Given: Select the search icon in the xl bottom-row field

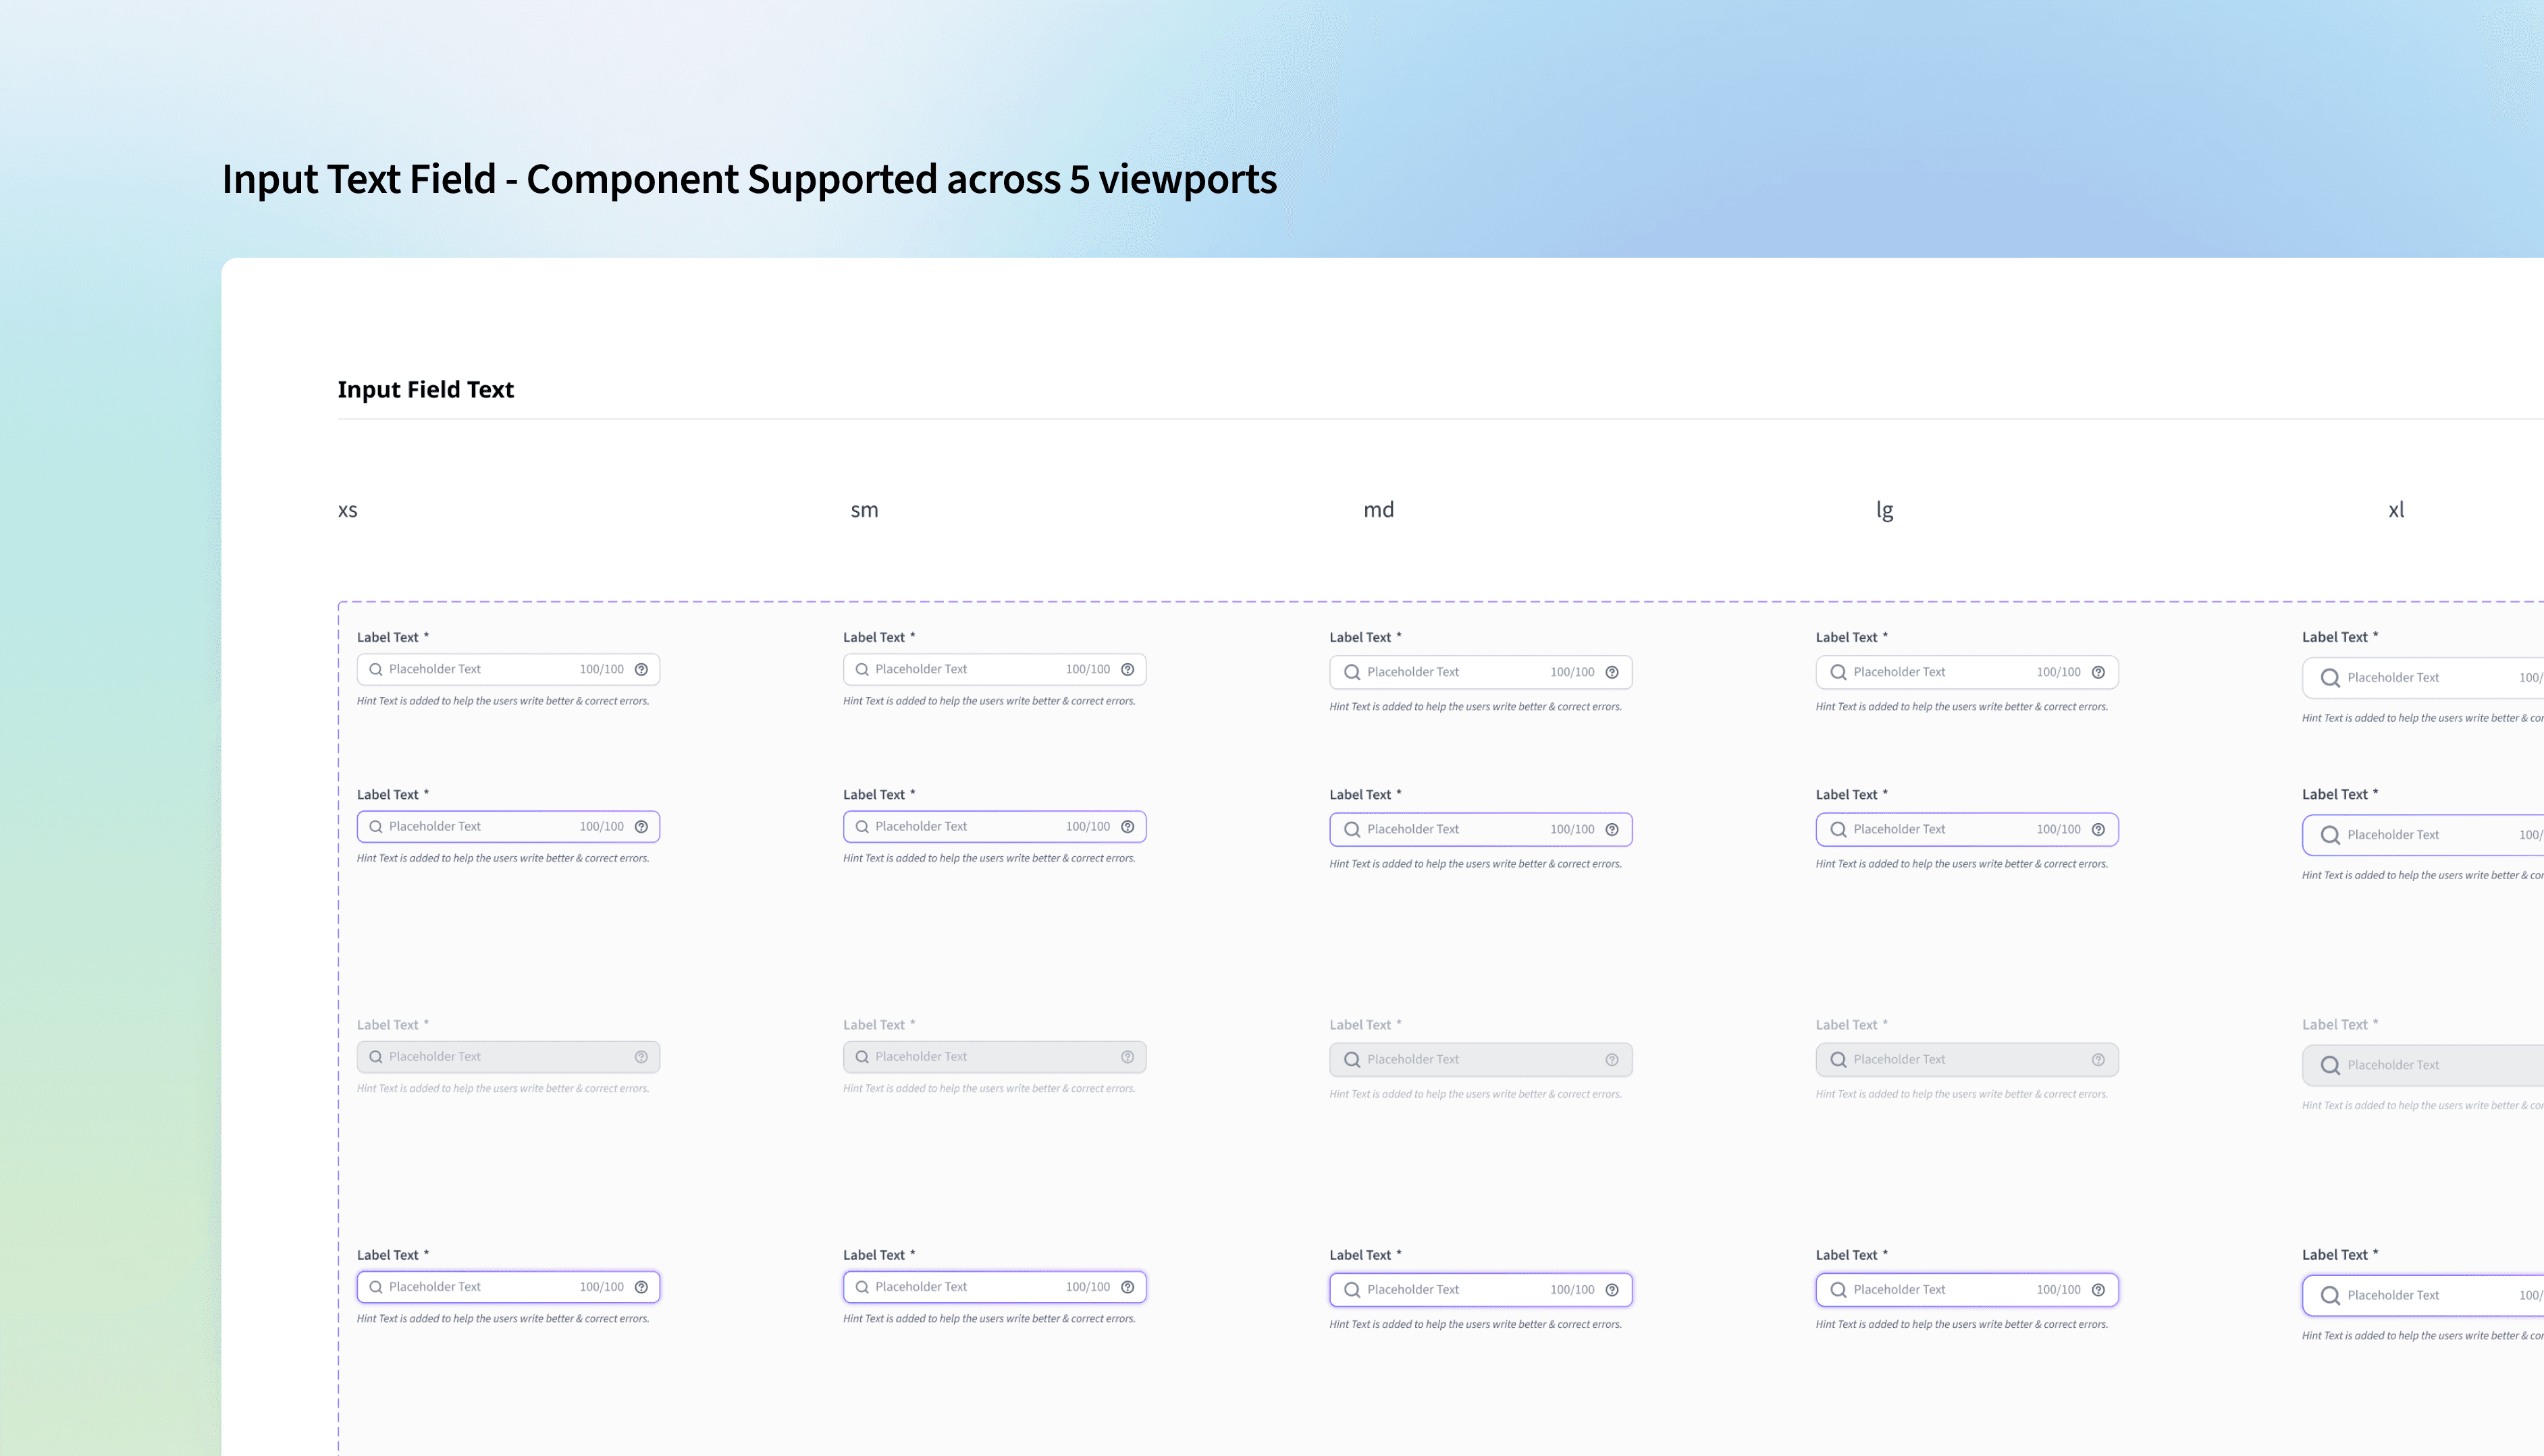Looking at the screenshot, I should pos(2330,1296).
